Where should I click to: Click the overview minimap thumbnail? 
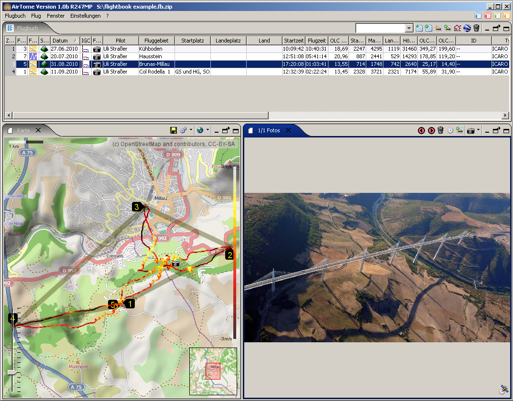(213, 371)
